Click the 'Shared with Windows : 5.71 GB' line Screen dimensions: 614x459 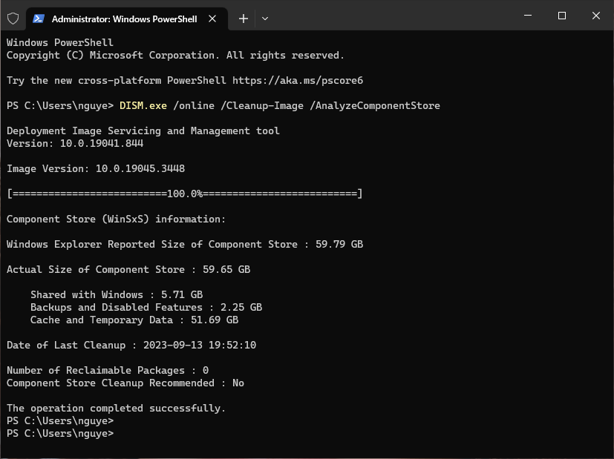pyautogui.click(x=117, y=294)
